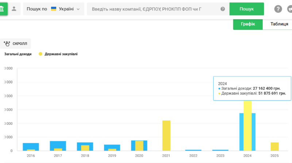Image resolution: width=292 pixels, height=163 pixels.
Task: Toggle the Державні закупівлі legend series
Action: click(61, 54)
